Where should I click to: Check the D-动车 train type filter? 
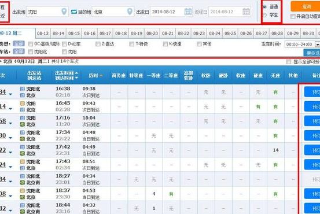(x=64, y=44)
